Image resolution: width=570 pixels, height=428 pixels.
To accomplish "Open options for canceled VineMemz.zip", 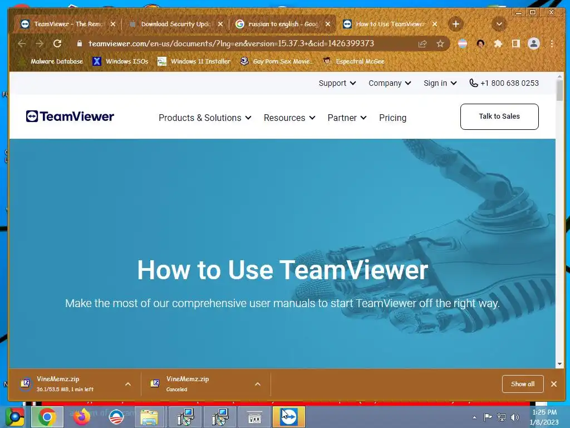I will coord(258,384).
